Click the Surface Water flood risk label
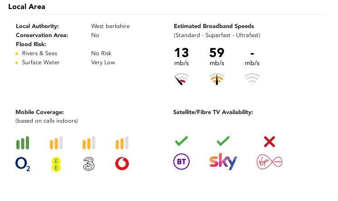 point(41,62)
